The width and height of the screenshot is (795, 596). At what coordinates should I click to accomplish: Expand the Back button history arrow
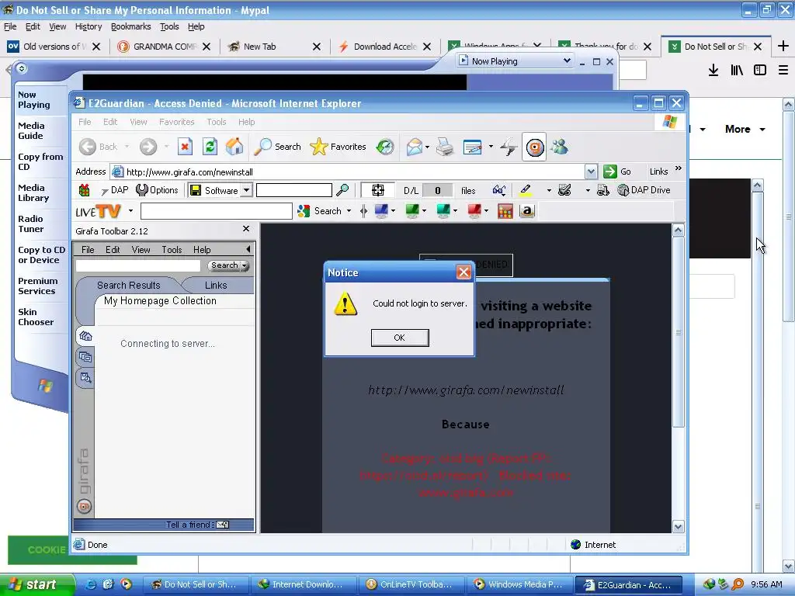[127, 147]
